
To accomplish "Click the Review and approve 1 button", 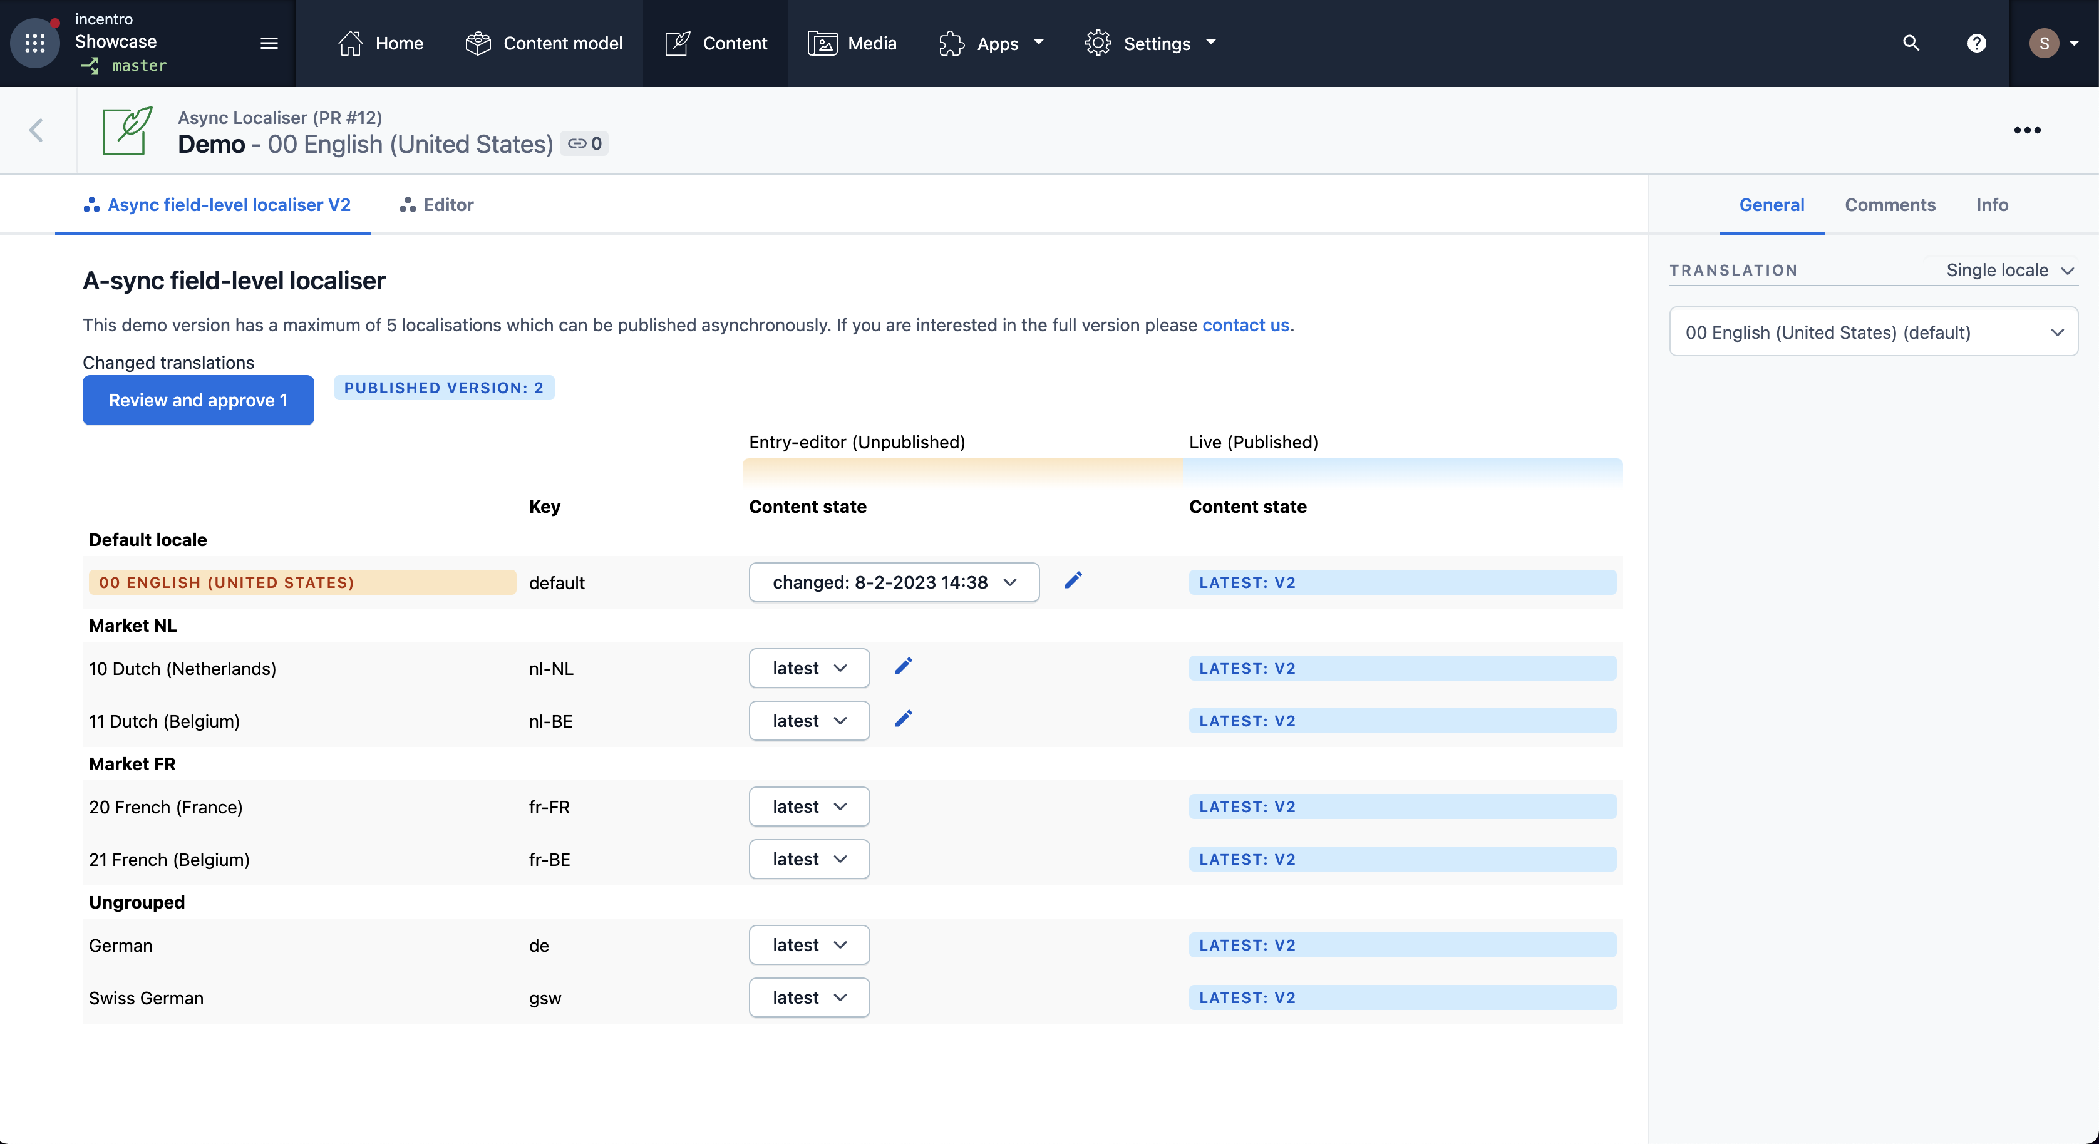I will point(197,400).
